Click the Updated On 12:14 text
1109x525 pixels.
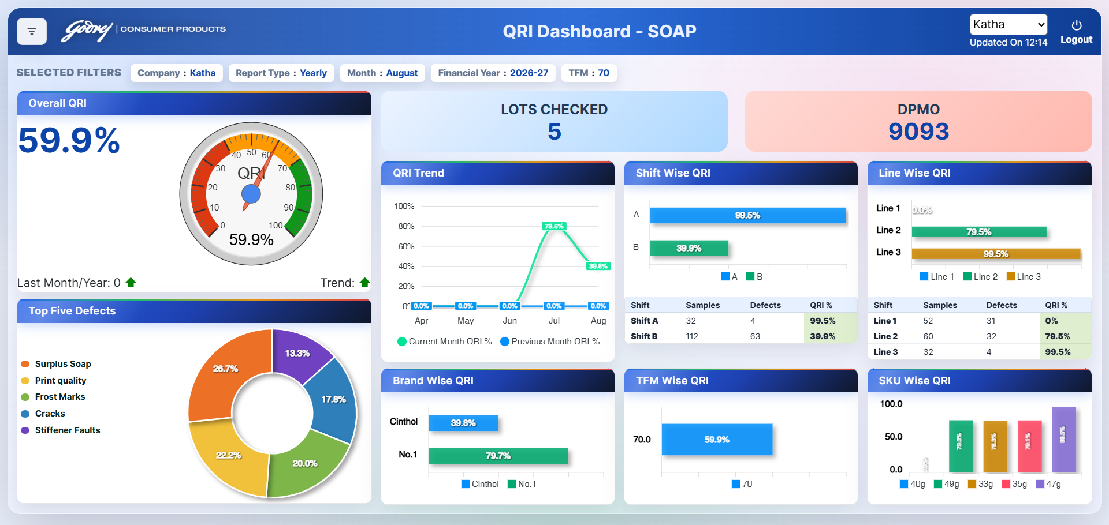[x=1008, y=43]
